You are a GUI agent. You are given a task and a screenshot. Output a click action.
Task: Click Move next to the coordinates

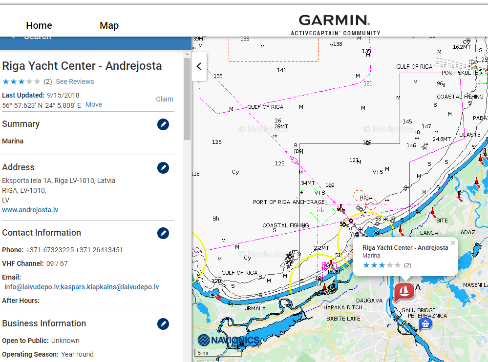[94, 105]
